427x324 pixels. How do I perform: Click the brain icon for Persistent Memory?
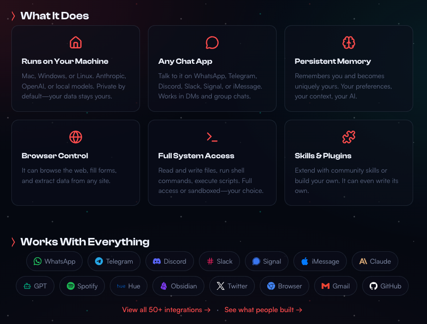pyautogui.click(x=349, y=42)
